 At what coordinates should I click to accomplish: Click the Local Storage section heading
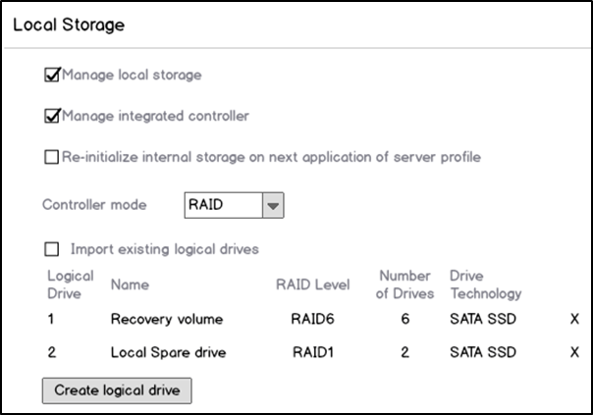coord(69,25)
